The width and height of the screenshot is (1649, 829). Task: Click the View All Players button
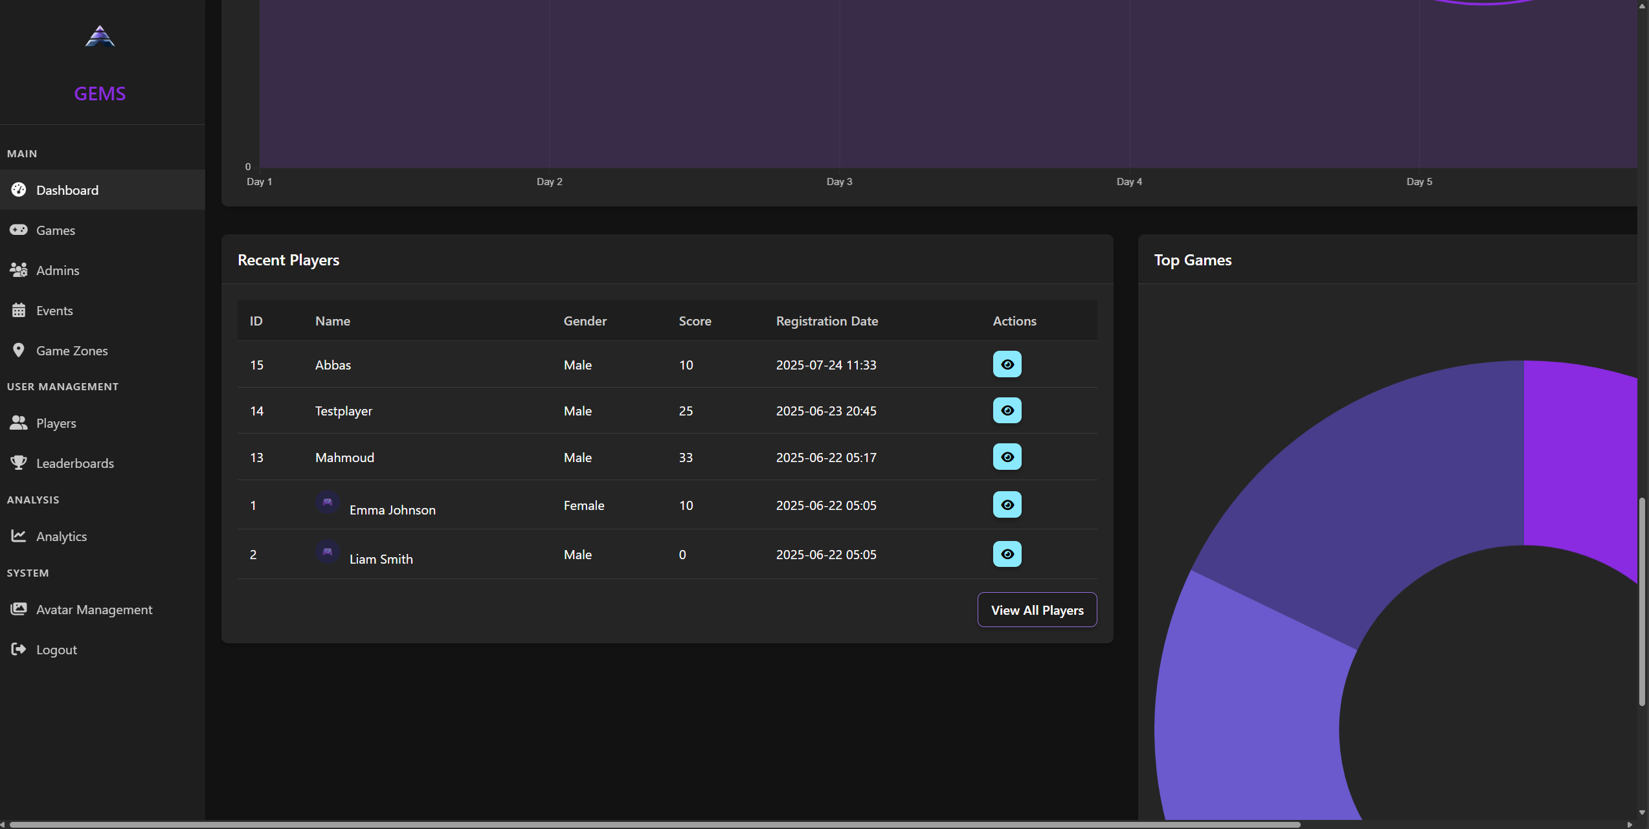pos(1037,610)
